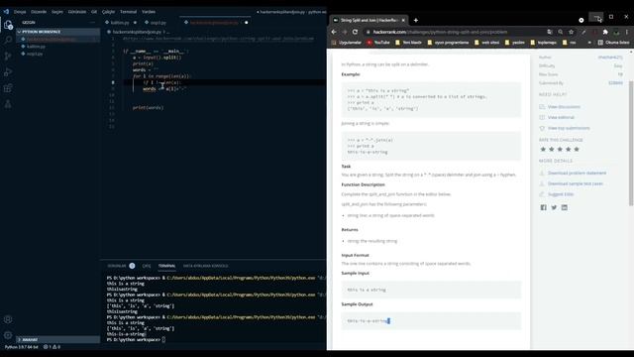Open the View editorial link
The height and width of the screenshot is (357, 634).
click(x=561, y=117)
